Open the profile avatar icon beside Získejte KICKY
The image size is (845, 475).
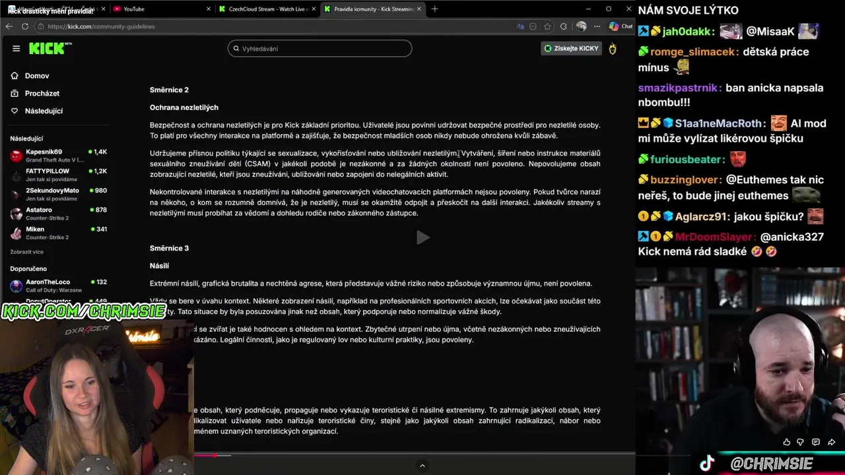point(613,48)
